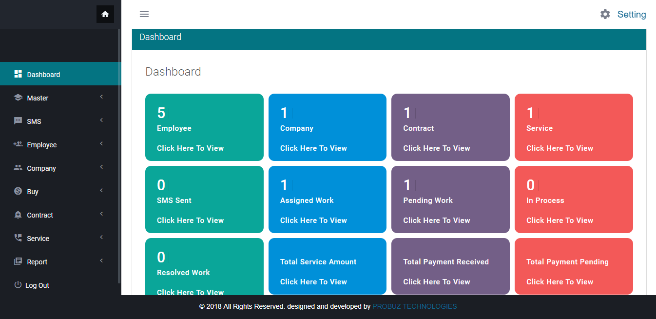Toggle the hamburger menu icon
The height and width of the screenshot is (319, 656).
(144, 14)
